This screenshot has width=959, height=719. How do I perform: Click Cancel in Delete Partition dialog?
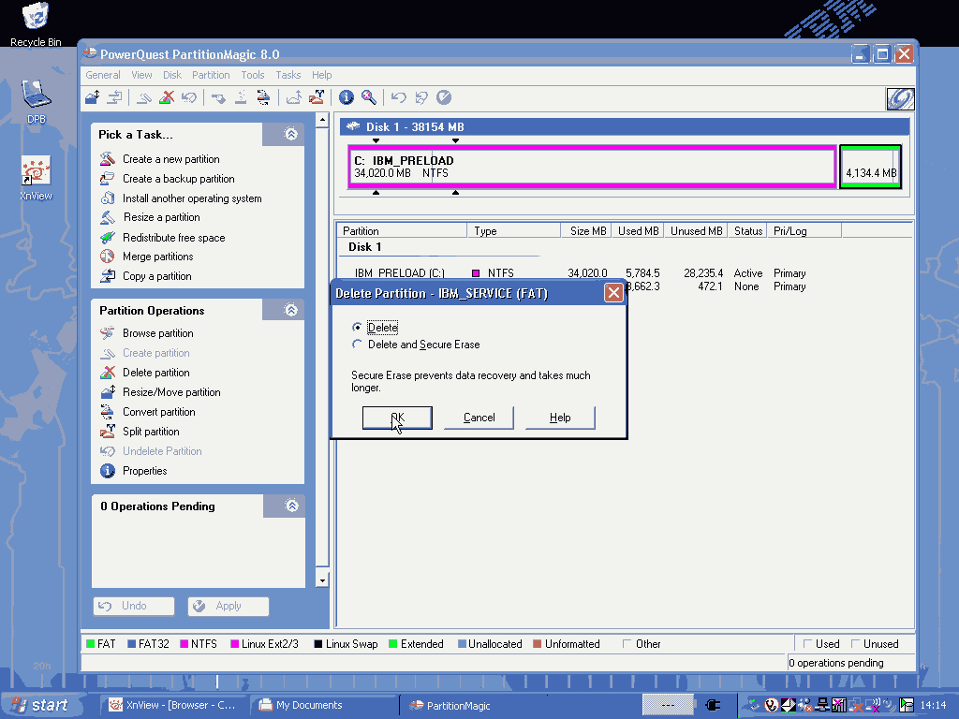pyautogui.click(x=479, y=418)
